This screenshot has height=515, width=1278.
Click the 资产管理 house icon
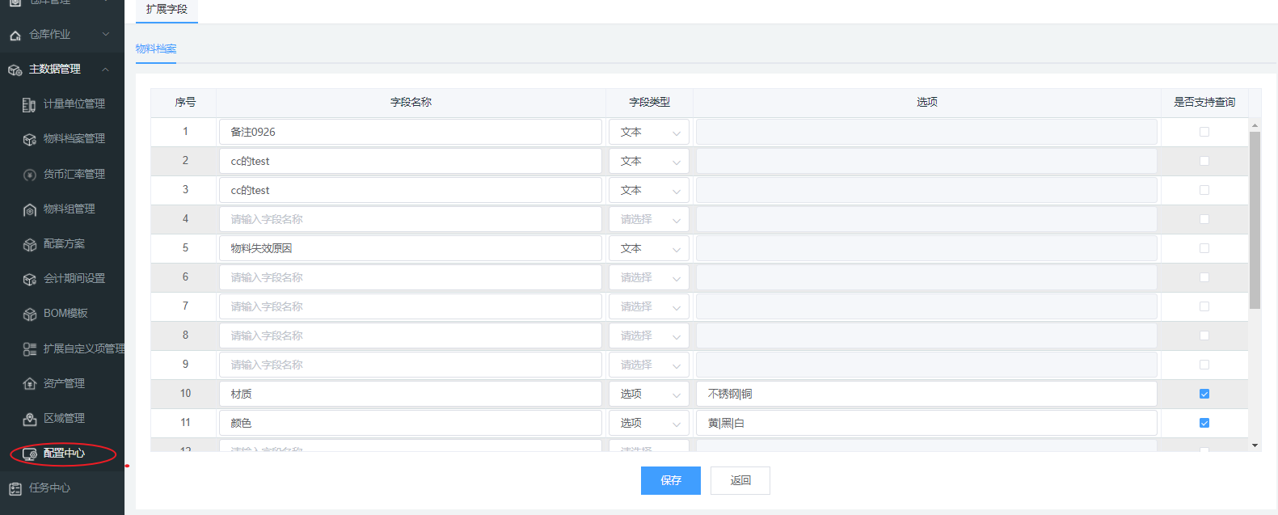tap(29, 384)
